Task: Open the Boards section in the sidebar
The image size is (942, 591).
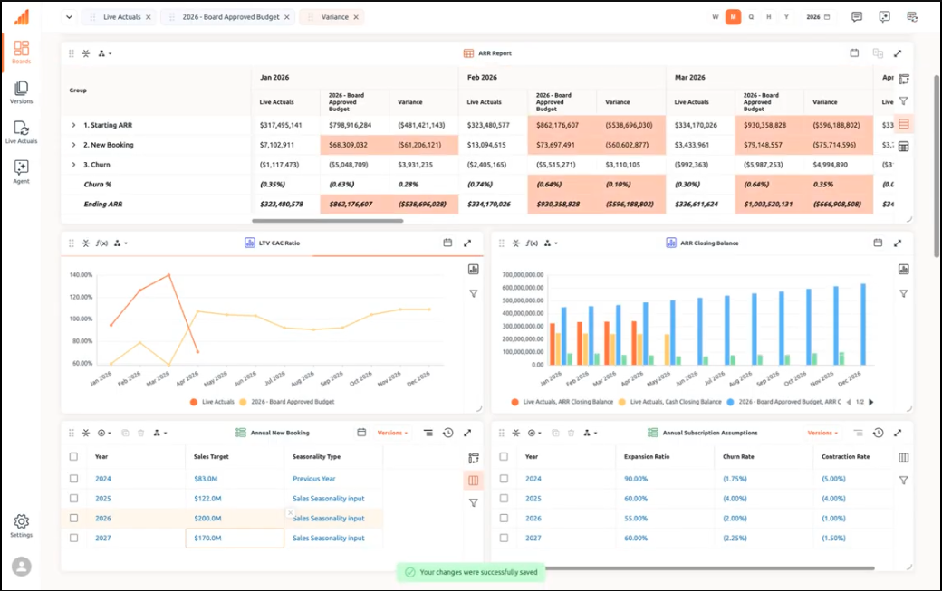Action: [x=21, y=51]
